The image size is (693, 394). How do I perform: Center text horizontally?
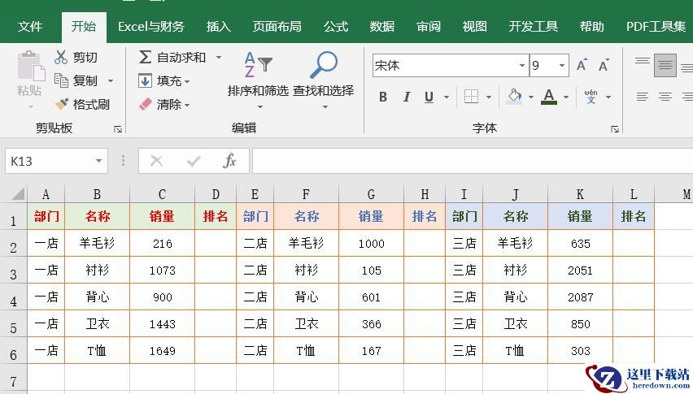tap(665, 97)
